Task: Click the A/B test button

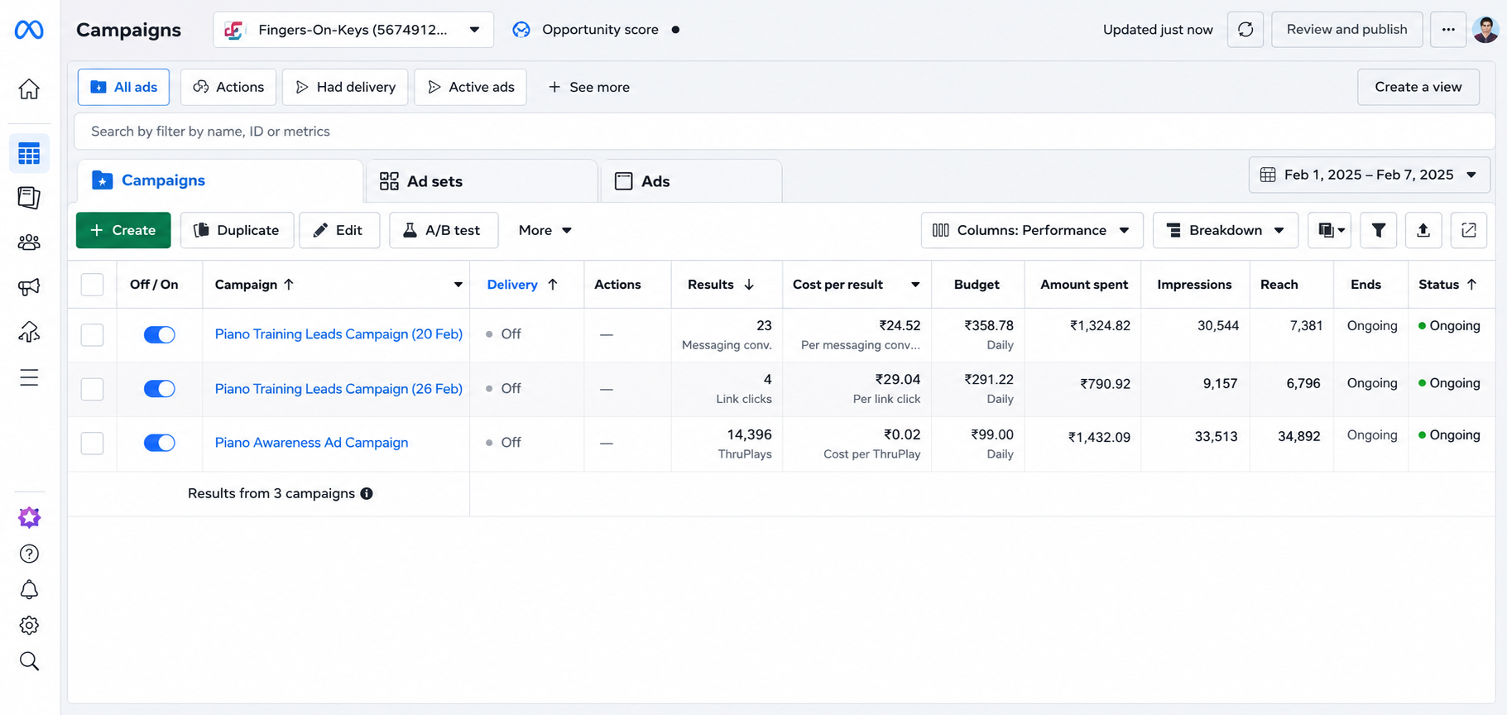Action: pyautogui.click(x=444, y=230)
